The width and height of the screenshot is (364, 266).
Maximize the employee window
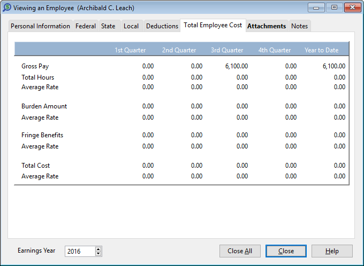334,7
